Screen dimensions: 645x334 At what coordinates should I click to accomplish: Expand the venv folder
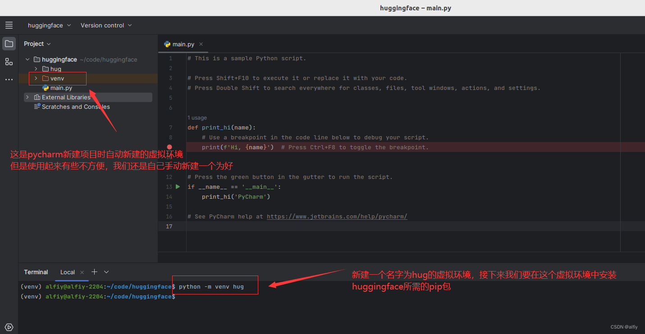pyautogui.click(x=36, y=78)
